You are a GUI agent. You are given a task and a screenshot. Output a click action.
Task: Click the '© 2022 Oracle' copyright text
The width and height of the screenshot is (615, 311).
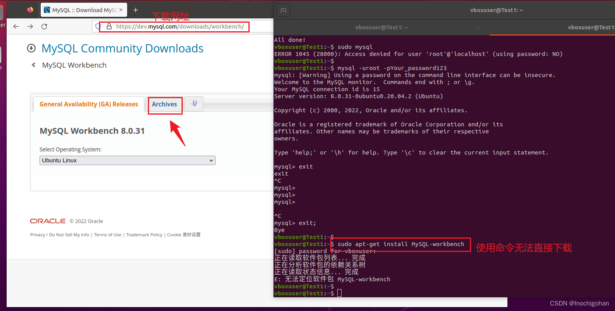click(x=86, y=221)
